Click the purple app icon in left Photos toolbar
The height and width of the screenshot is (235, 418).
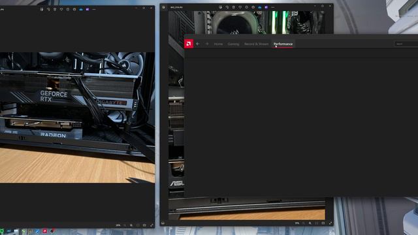click(87, 9)
